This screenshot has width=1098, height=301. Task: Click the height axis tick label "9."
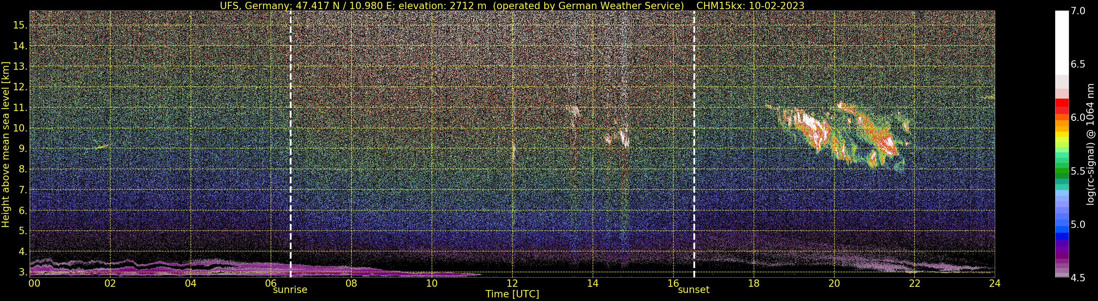pyautogui.click(x=23, y=149)
